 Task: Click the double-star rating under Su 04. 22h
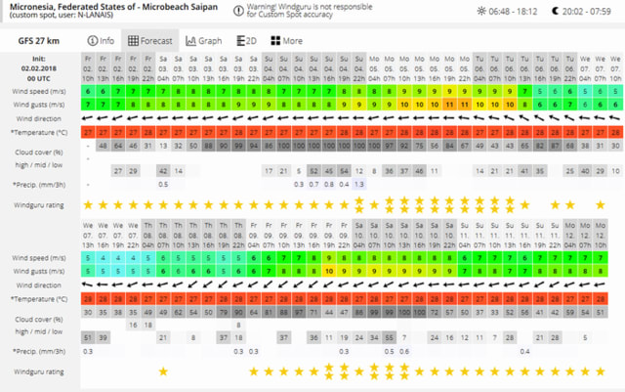coord(358,204)
